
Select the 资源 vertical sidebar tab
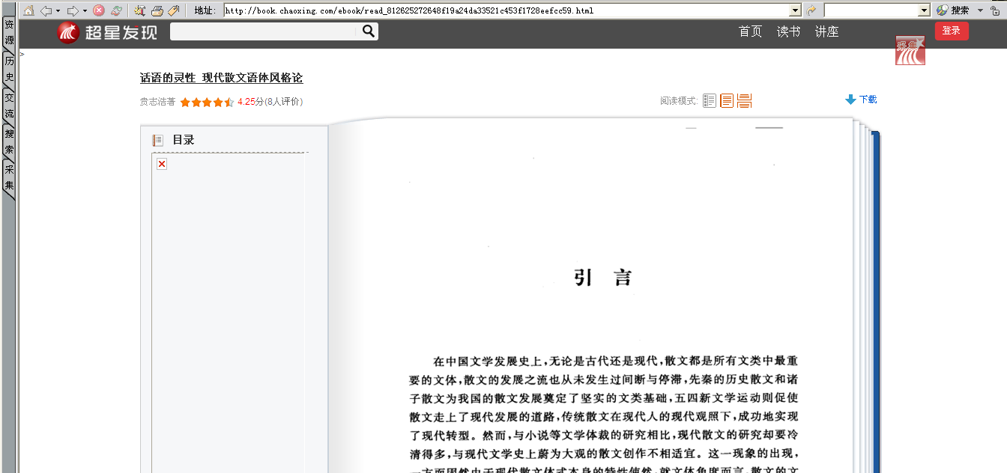pos(9,33)
